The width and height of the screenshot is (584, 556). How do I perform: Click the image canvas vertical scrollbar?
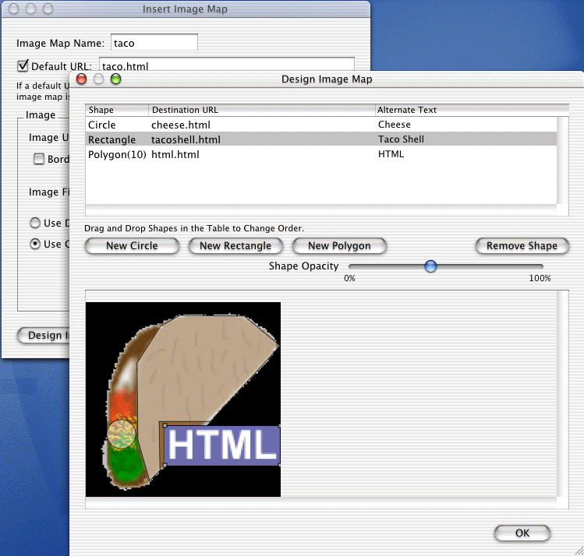coord(563,393)
